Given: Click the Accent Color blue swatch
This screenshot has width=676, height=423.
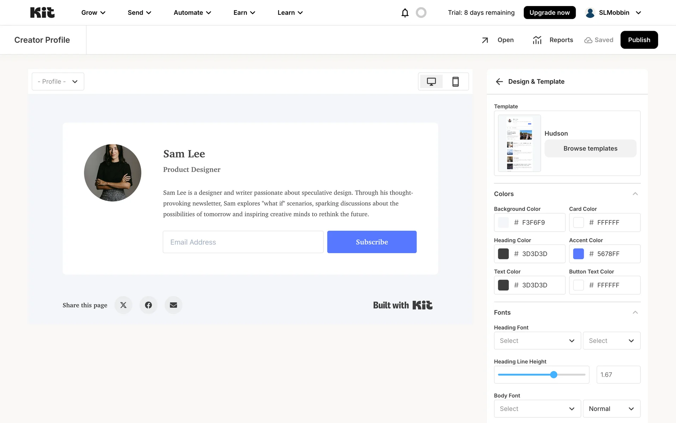Looking at the screenshot, I should [x=578, y=254].
